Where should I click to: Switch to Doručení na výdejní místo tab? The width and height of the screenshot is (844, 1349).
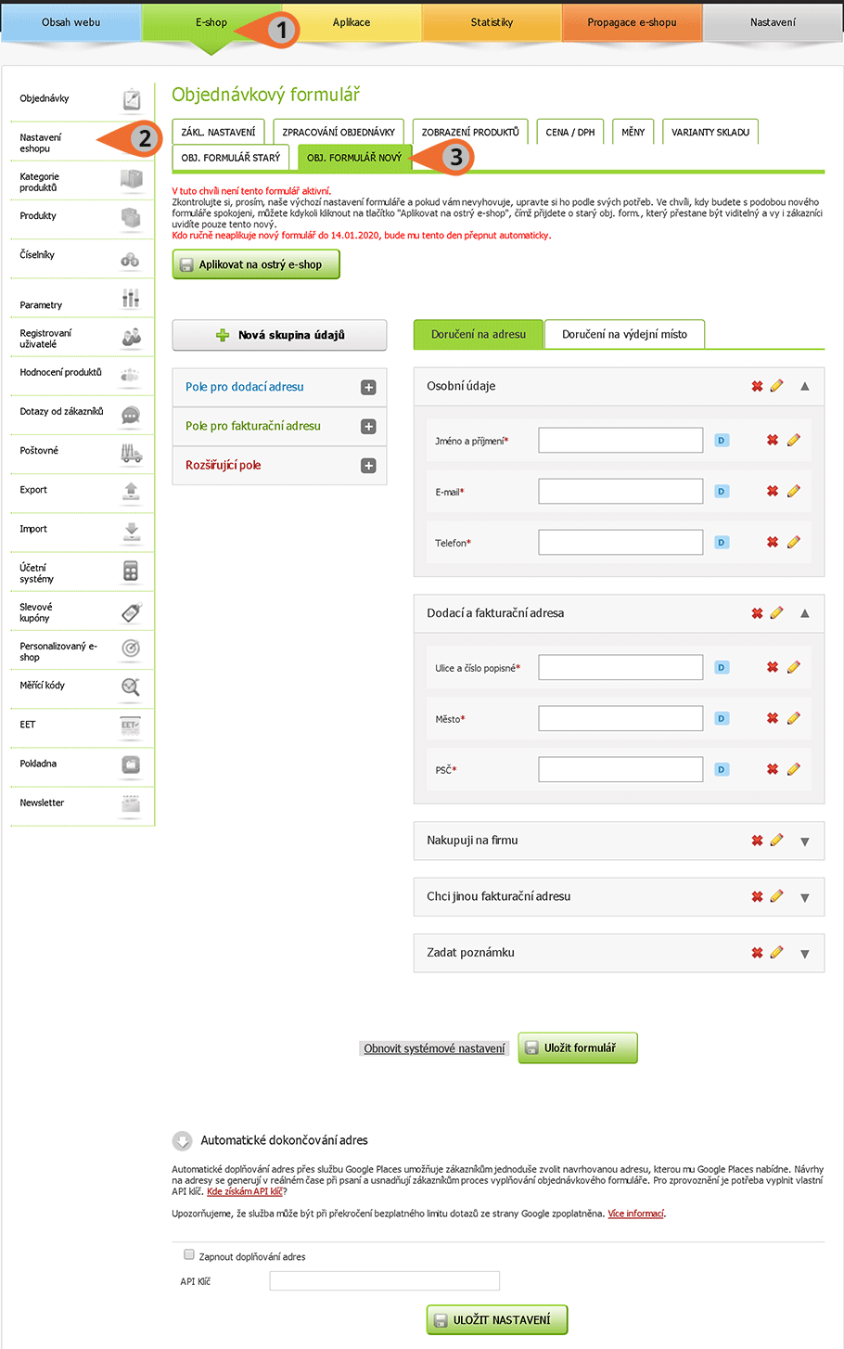[624, 334]
